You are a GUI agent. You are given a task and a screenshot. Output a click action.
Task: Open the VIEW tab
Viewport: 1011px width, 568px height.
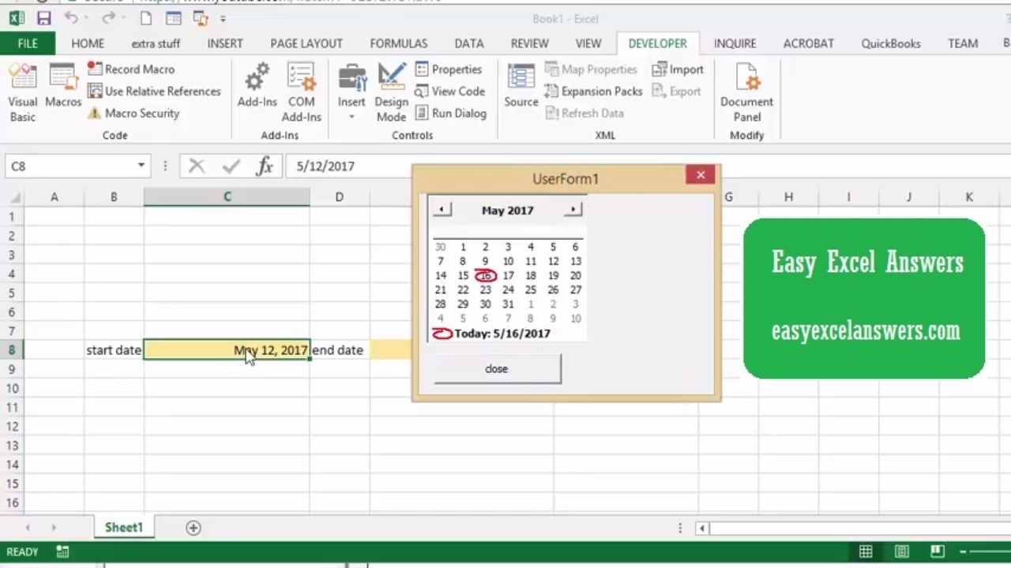588,43
